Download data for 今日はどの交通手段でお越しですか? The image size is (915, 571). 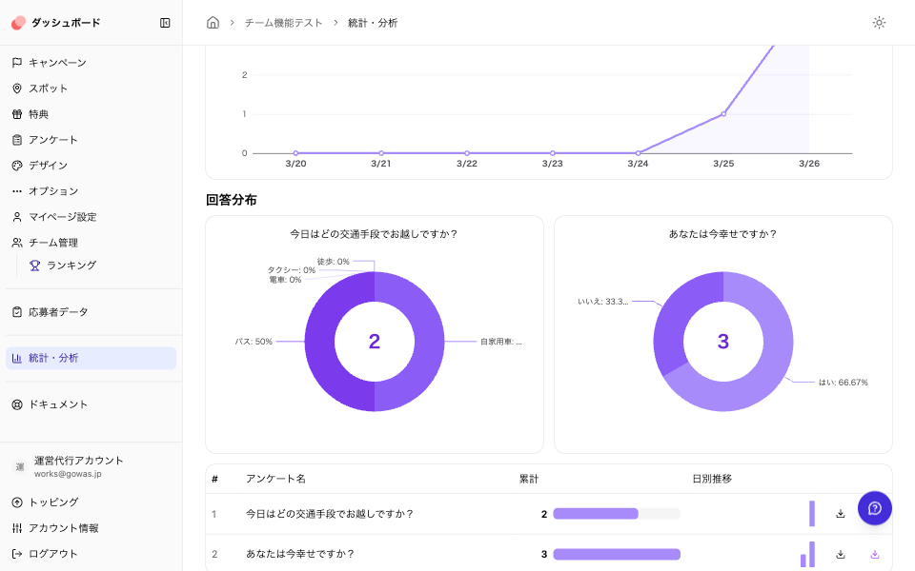point(840,513)
